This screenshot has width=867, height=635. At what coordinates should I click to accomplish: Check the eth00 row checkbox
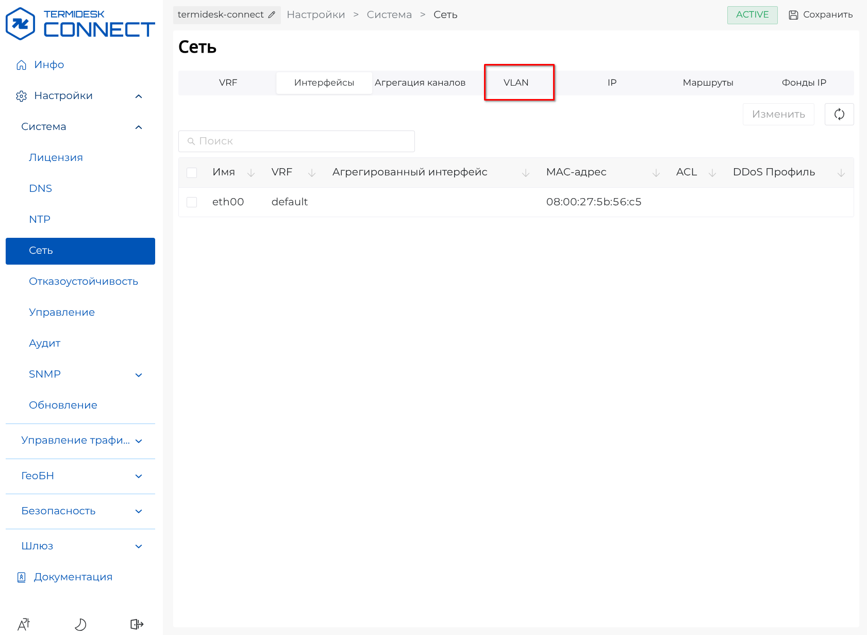(192, 202)
